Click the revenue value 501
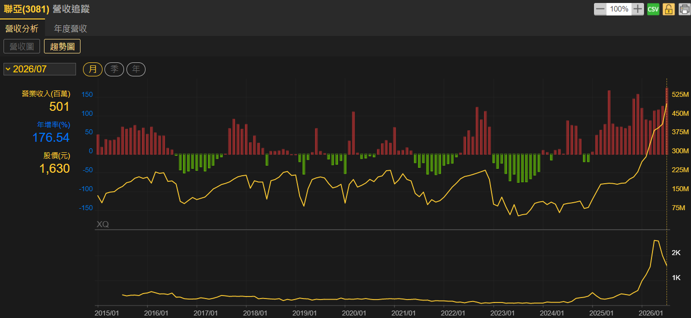 click(59, 106)
